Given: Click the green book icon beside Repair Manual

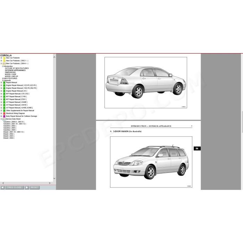Looking at the screenshot, I should pos(4,83).
